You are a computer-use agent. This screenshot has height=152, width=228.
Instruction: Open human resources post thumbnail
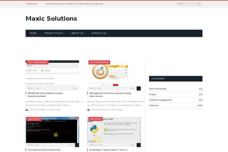[x=114, y=73]
